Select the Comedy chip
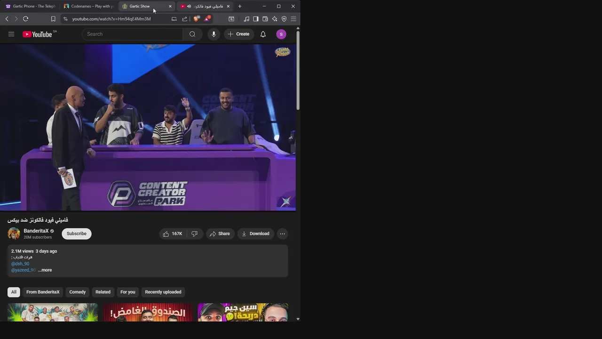Viewport: 602px width, 339px height. pyautogui.click(x=78, y=292)
